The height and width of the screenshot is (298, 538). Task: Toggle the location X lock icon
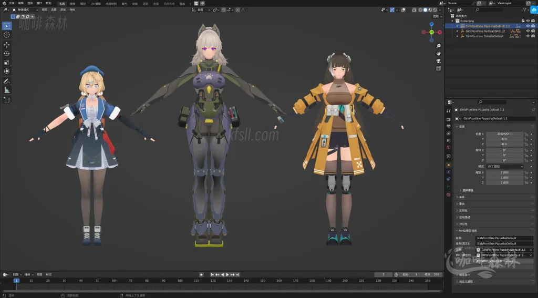coord(526,134)
